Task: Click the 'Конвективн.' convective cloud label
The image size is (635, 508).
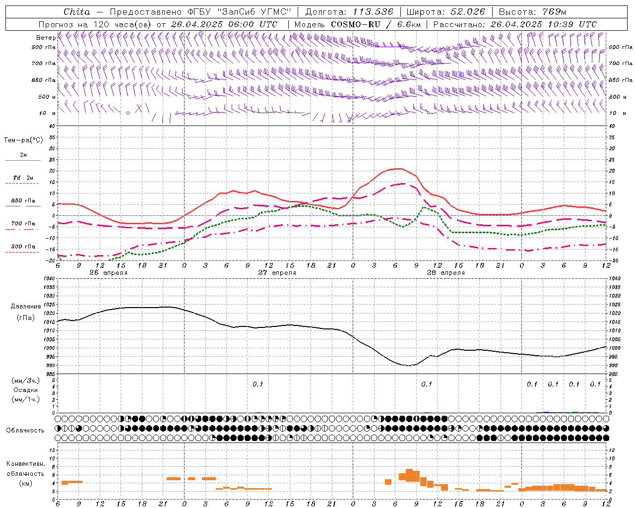Action: point(25,464)
